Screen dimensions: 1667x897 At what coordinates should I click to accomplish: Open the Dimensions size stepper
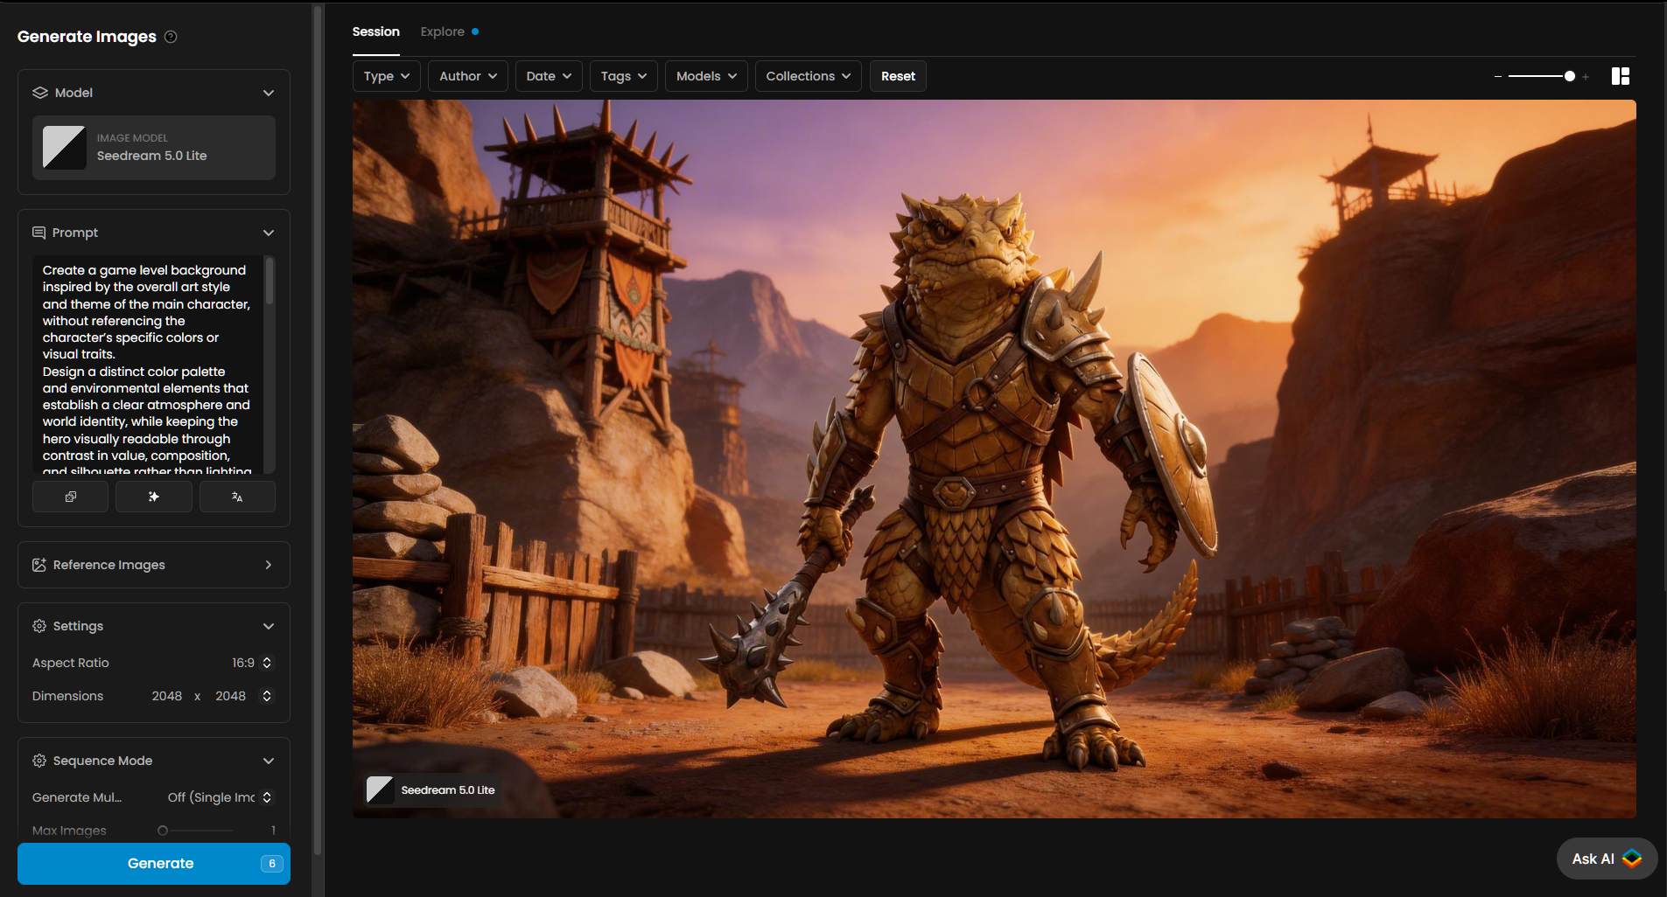[x=267, y=696]
